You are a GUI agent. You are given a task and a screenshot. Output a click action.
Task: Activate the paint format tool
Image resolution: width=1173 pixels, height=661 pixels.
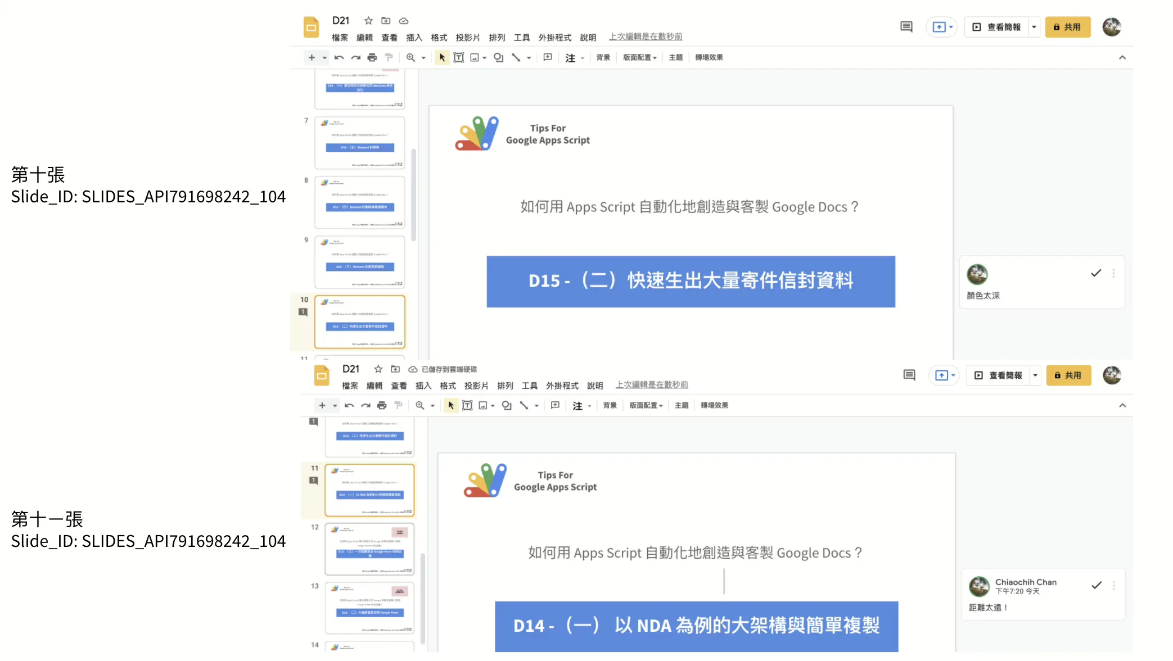click(x=388, y=57)
